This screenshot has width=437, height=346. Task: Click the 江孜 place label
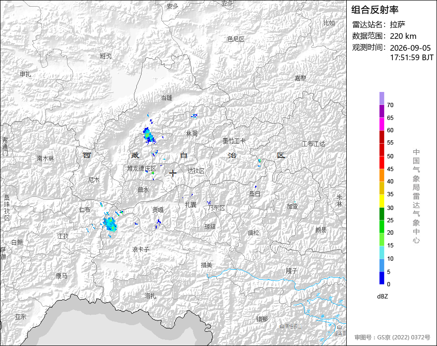point(63,236)
